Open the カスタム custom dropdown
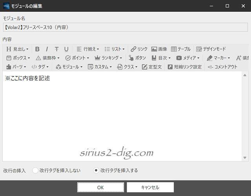 pyautogui.click(x=100, y=67)
